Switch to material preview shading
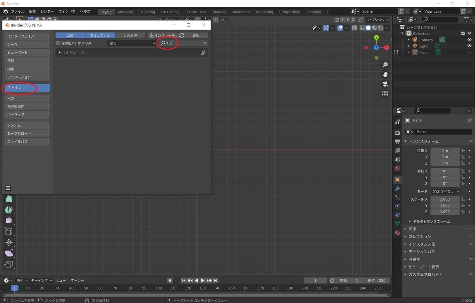The image size is (475, 303). (374, 28)
